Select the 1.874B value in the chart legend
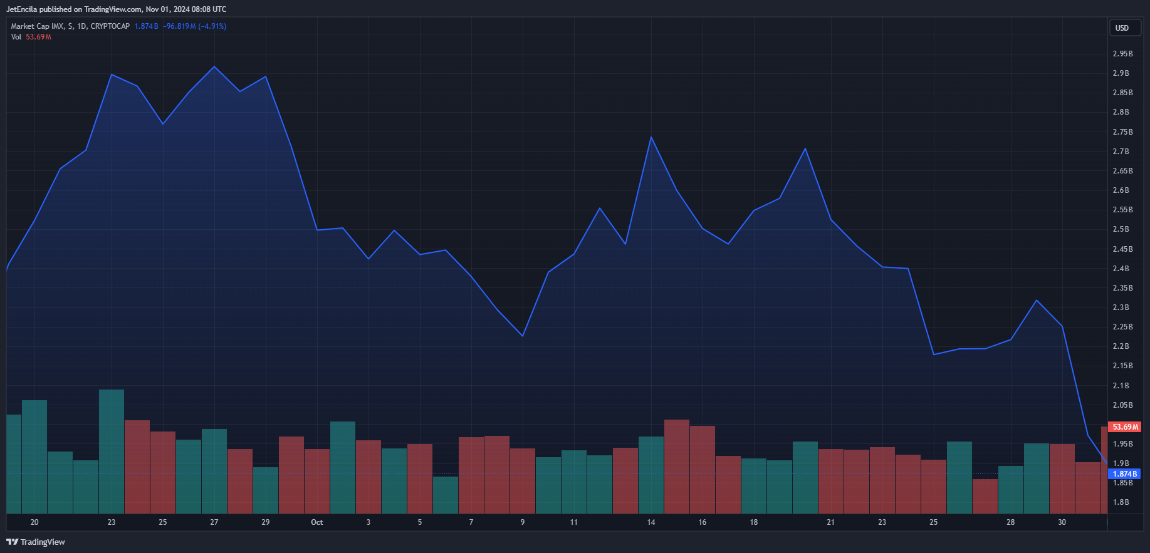This screenshot has width=1150, height=553. pos(146,26)
